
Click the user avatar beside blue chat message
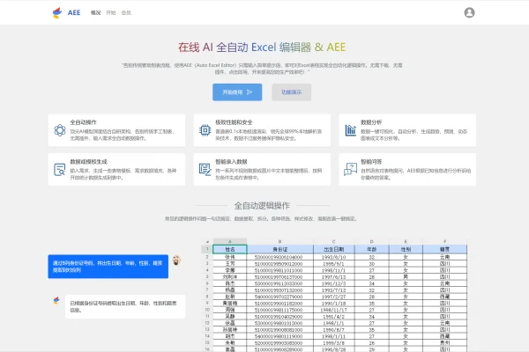[176, 260]
